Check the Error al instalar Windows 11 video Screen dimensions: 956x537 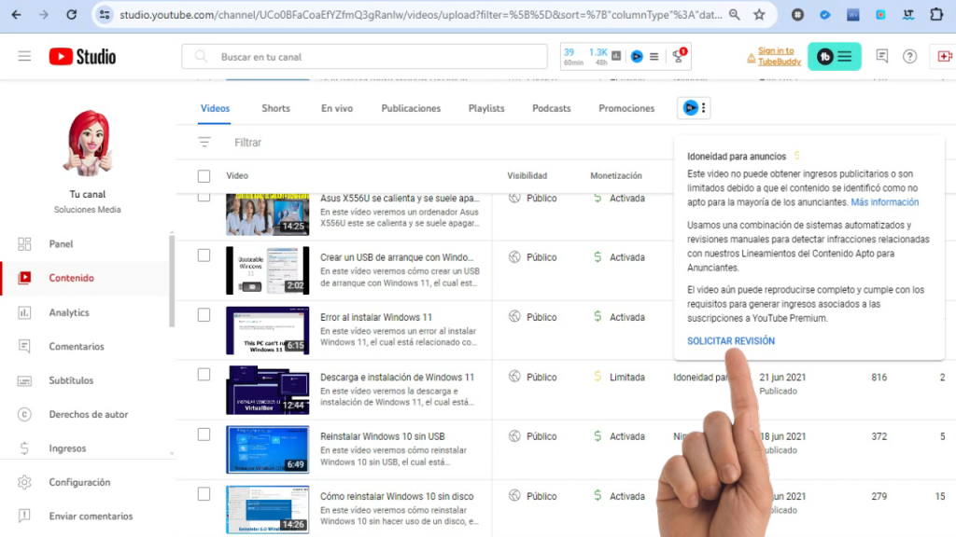pyautogui.click(x=204, y=315)
